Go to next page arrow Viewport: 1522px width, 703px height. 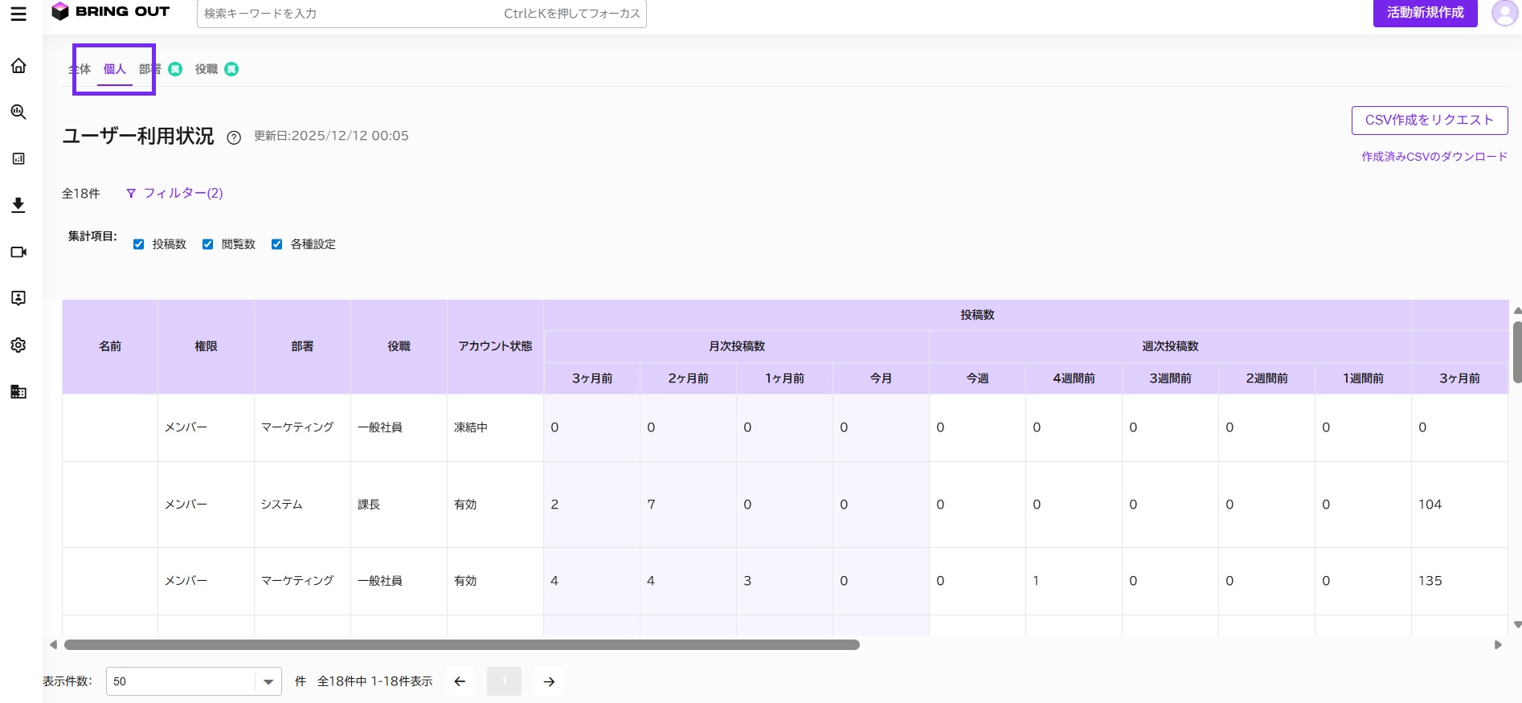[549, 681]
